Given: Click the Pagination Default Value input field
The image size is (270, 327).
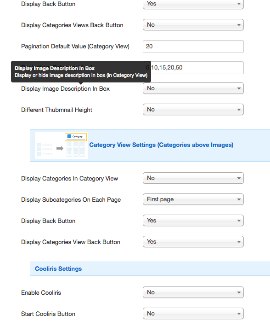Looking at the screenshot, I should (x=193, y=47).
